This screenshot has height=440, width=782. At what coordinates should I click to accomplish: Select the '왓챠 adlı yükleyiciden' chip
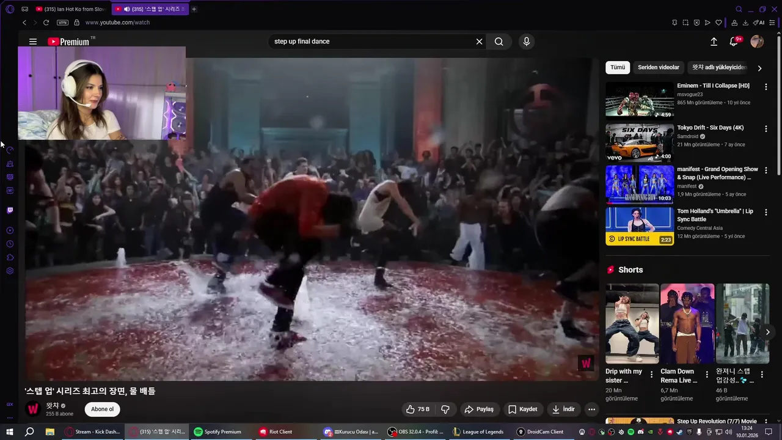coord(719,67)
